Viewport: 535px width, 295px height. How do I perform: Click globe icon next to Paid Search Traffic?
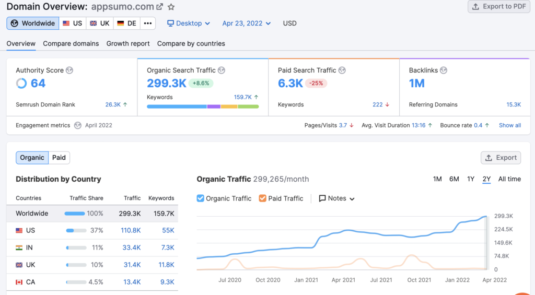[x=342, y=70]
